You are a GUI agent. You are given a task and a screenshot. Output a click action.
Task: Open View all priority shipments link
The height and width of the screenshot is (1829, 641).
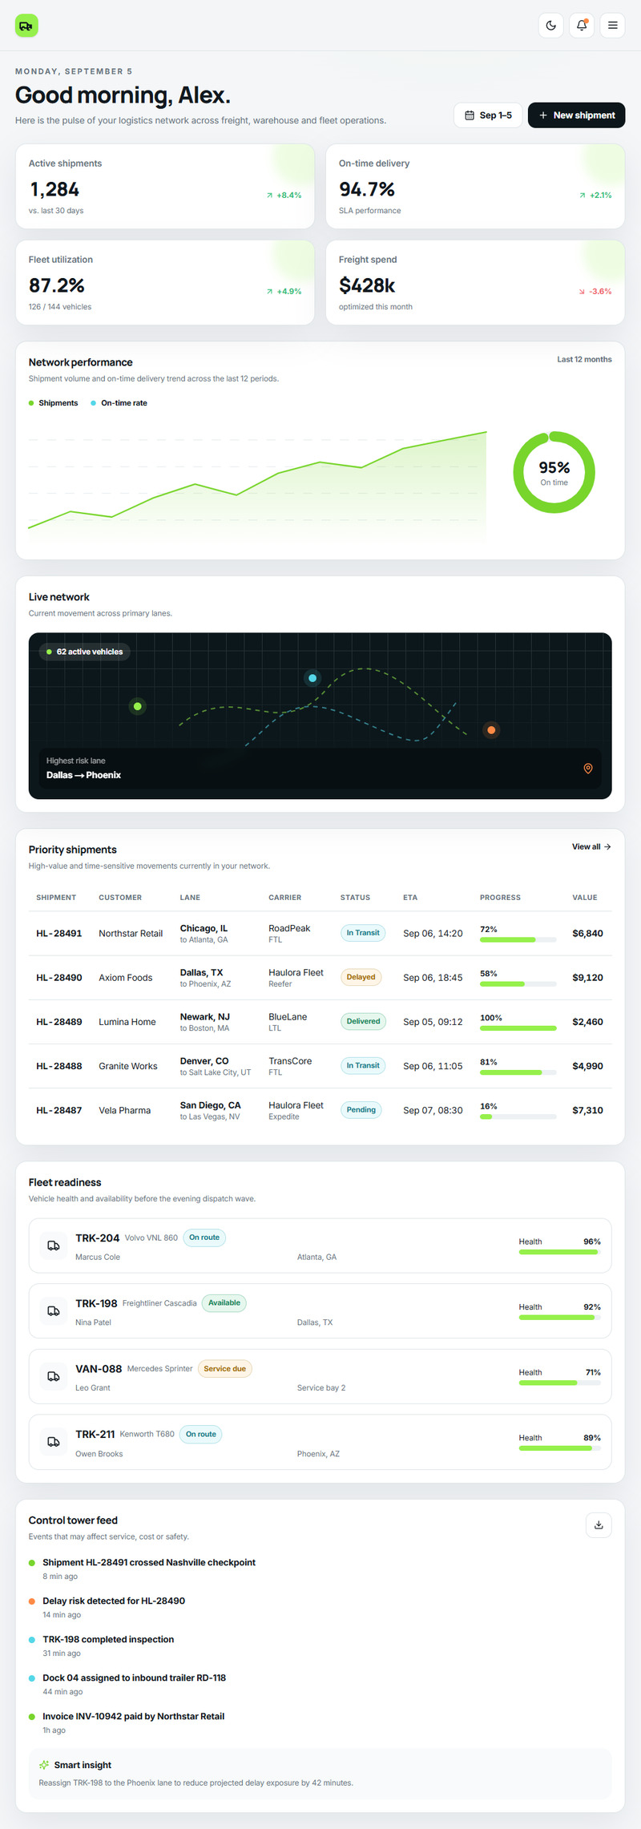tap(591, 847)
